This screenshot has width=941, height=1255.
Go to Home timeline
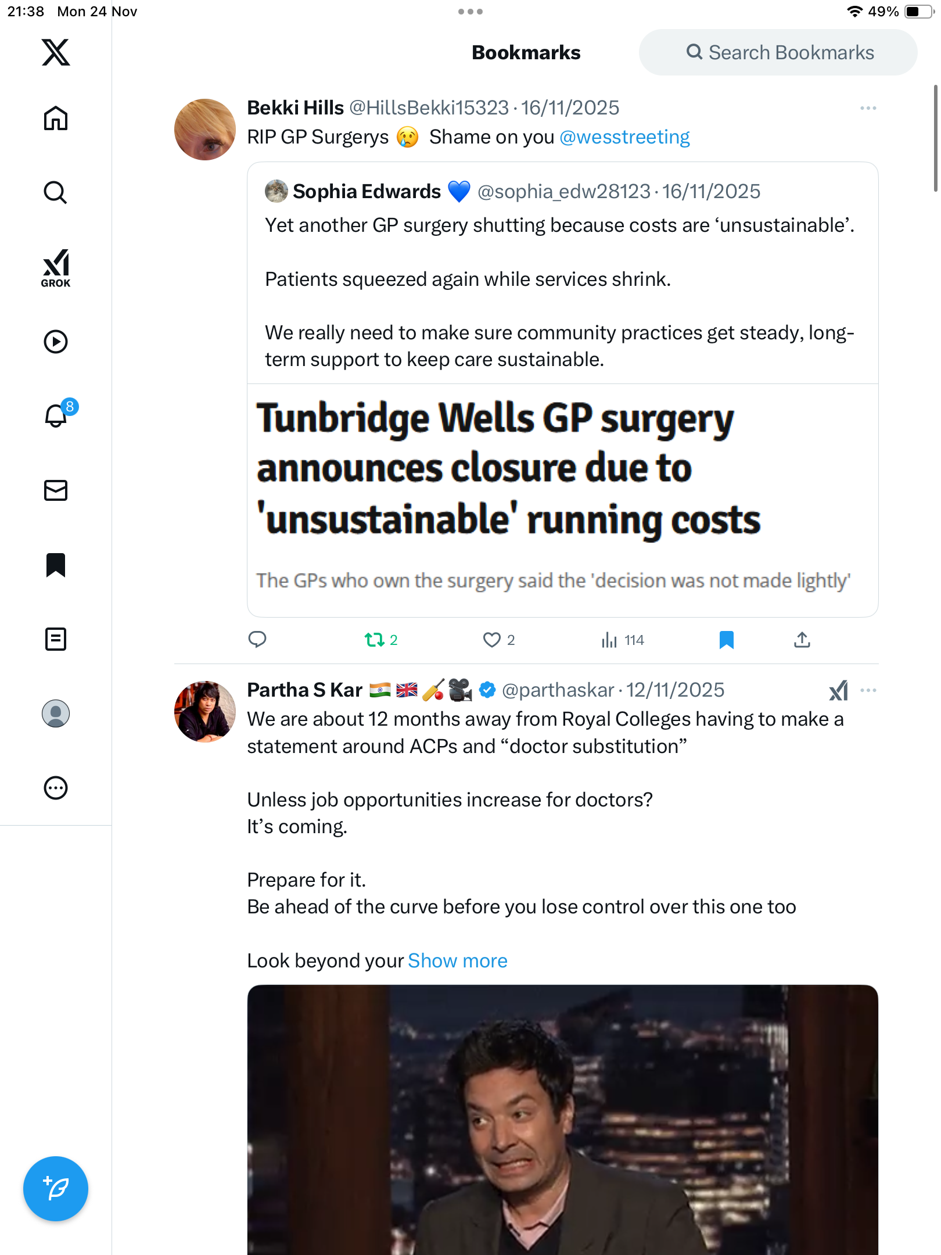point(56,119)
